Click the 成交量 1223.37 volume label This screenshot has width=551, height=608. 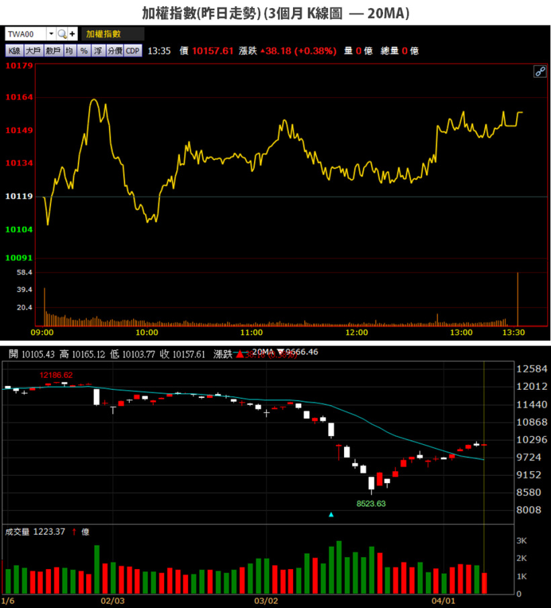tap(35, 531)
